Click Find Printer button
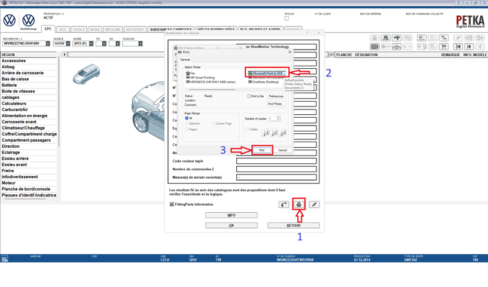This screenshot has width=488, height=287. click(x=276, y=103)
